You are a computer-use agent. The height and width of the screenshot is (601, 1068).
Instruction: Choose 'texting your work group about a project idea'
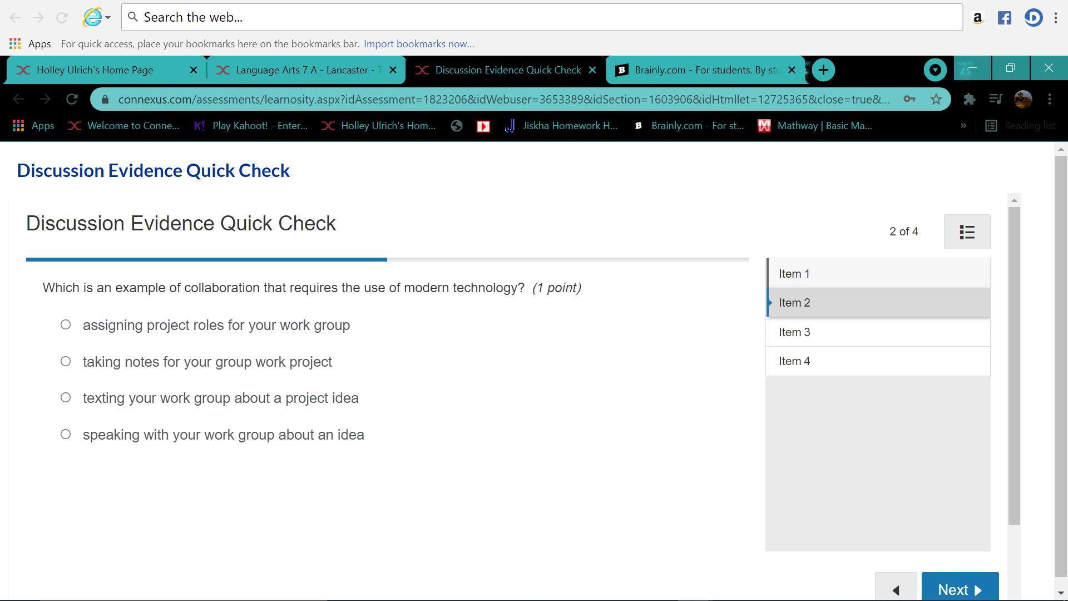coord(66,397)
